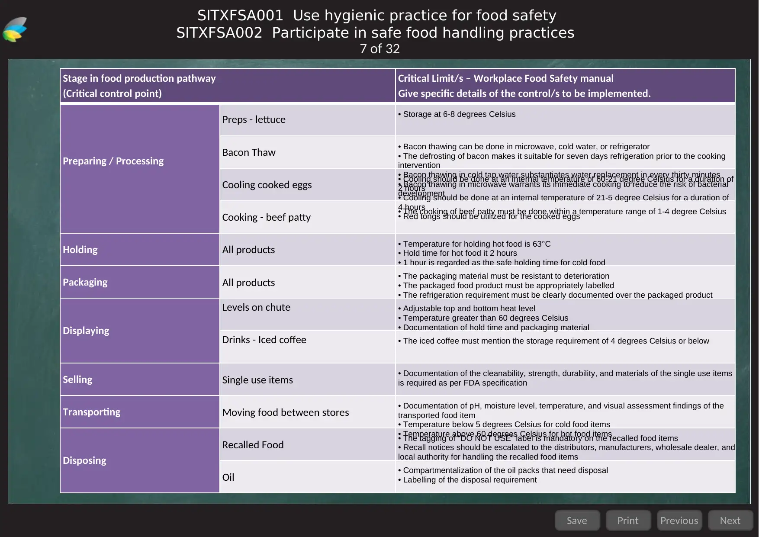
Task: Select the 'Oil' cell
Action: (x=307, y=477)
